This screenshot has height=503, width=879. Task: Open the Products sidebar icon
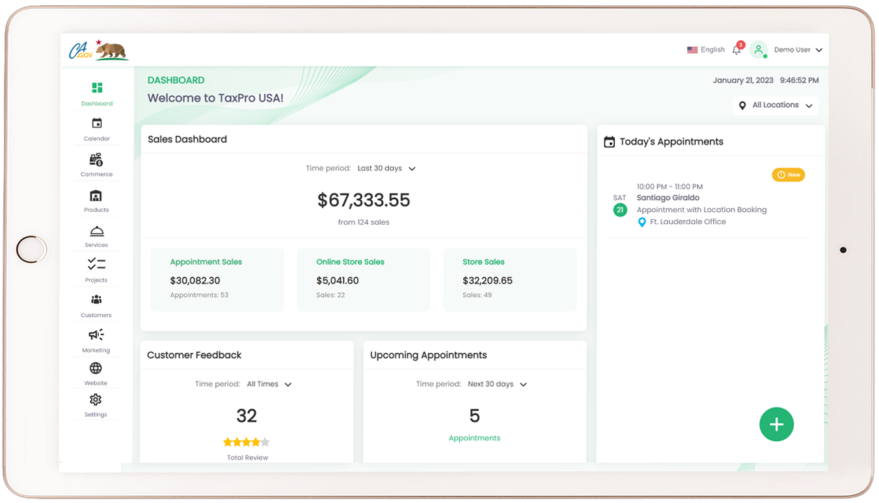[x=96, y=196]
